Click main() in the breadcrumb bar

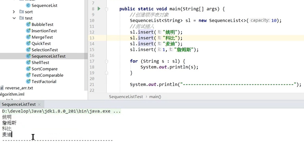coord(155,97)
